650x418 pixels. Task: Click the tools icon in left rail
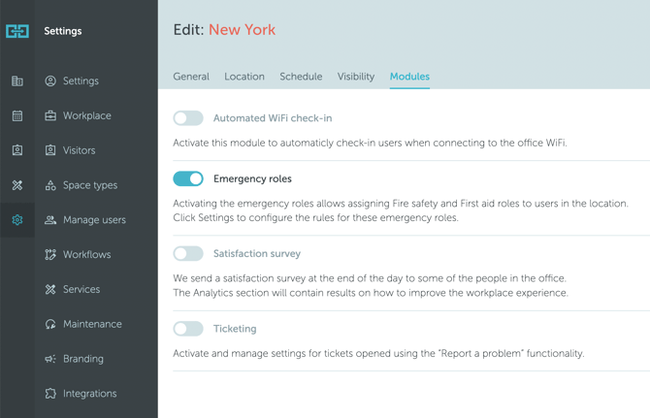17,185
